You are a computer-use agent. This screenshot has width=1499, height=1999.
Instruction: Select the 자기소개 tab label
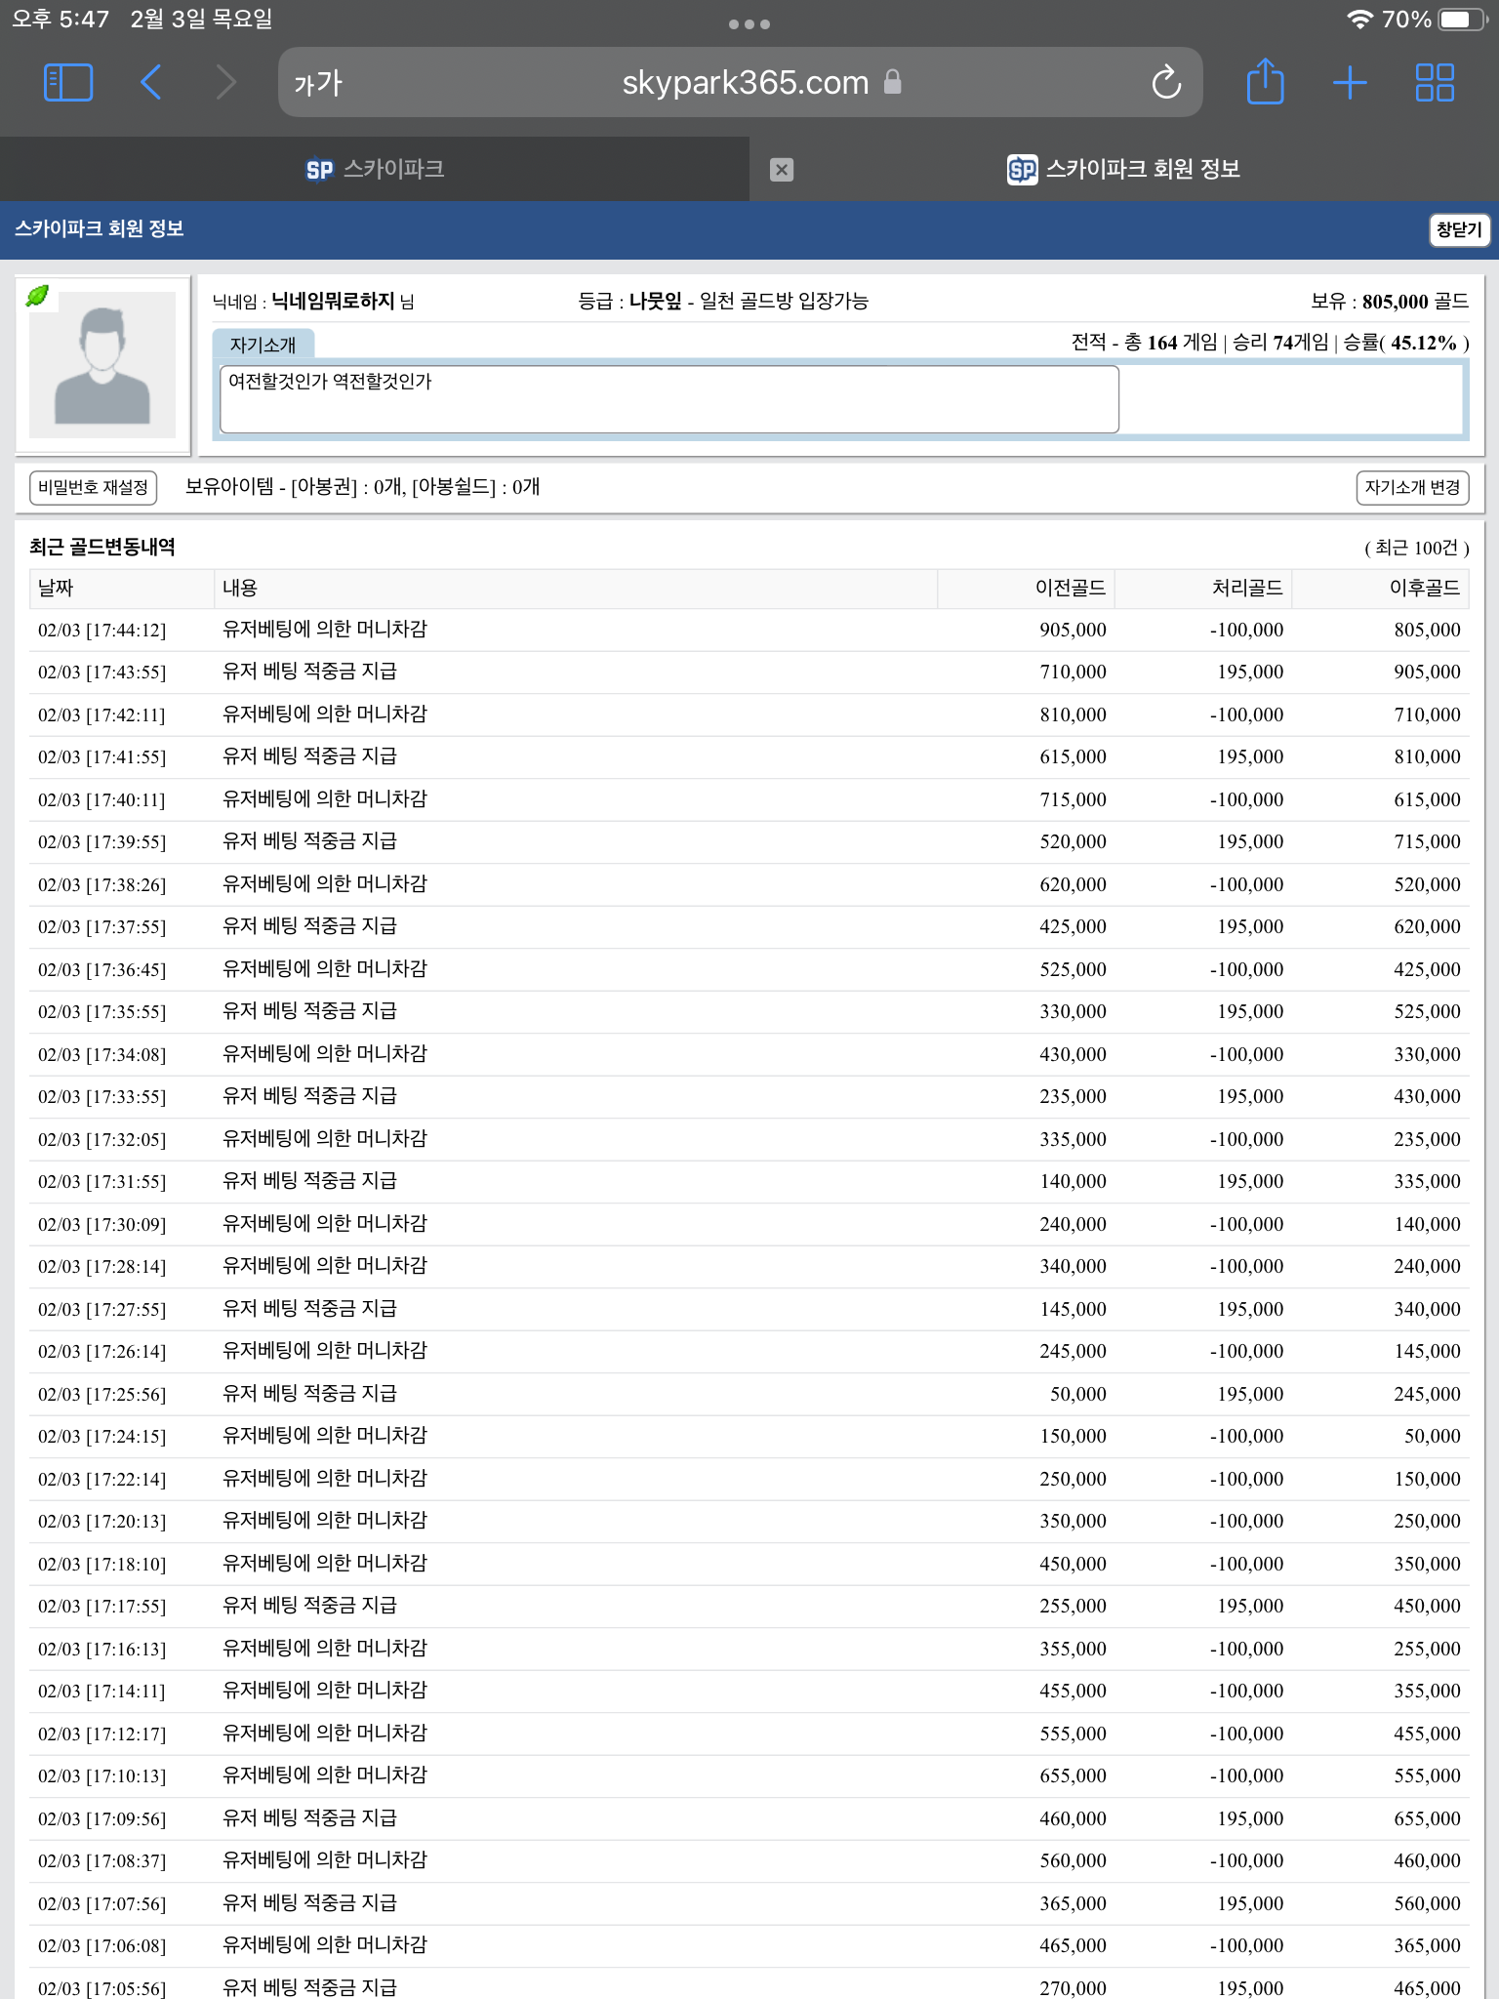pyautogui.click(x=263, y=345)
